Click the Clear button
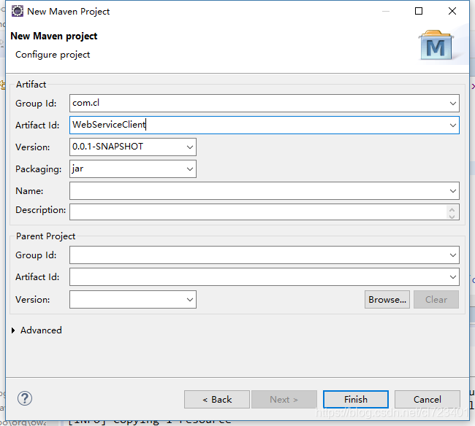This screenshot has height=426, width=475. pyautogui.click(x=436, y=300)
